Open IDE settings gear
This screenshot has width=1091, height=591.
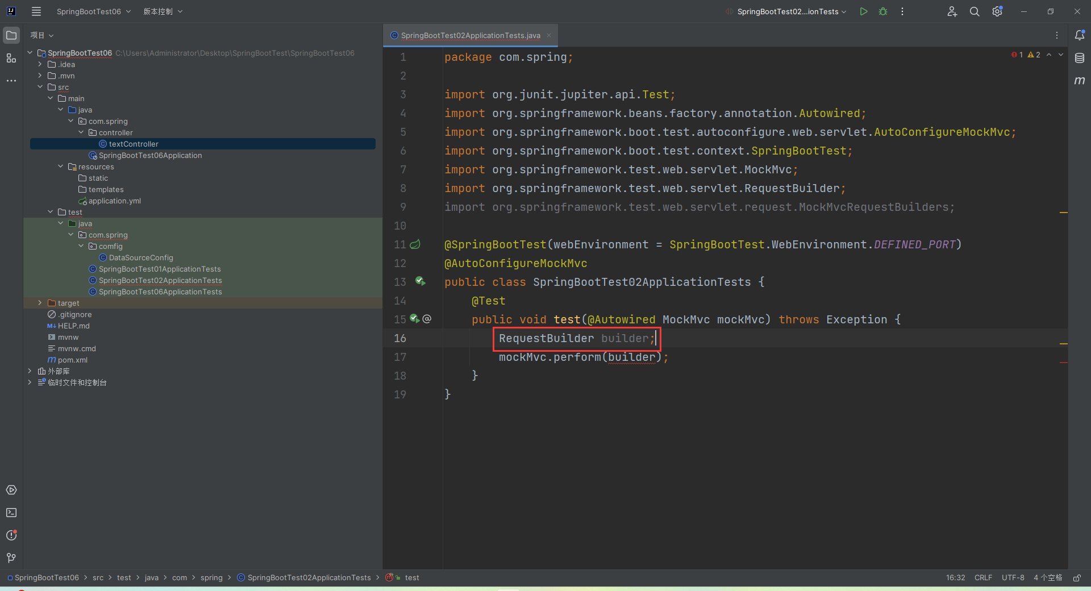[x=997, y=11]
